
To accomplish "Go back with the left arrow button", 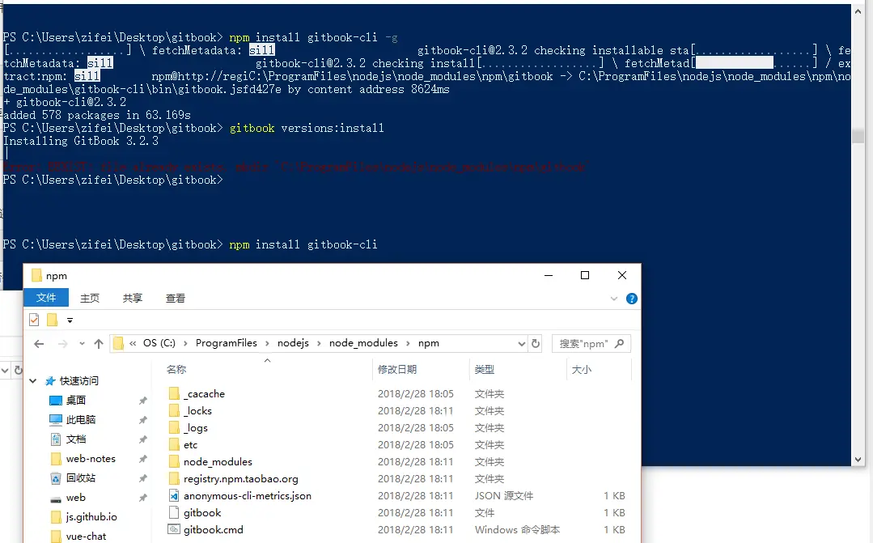I will (x=39, y=344).
